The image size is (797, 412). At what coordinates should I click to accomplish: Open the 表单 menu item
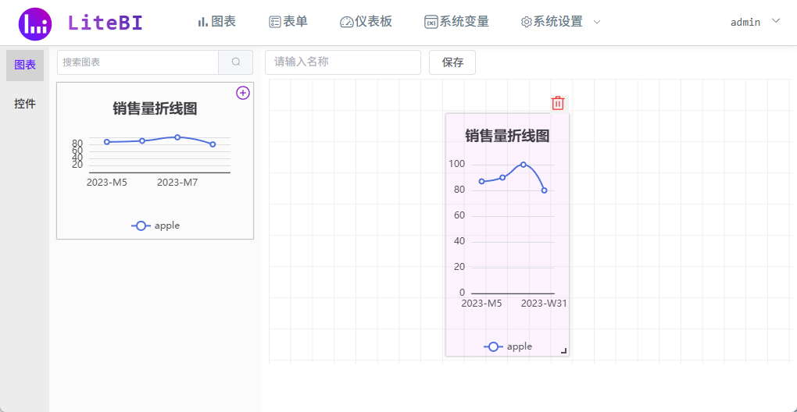(x=288, y=22)
